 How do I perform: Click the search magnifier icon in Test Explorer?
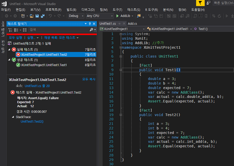coord(91,30)
